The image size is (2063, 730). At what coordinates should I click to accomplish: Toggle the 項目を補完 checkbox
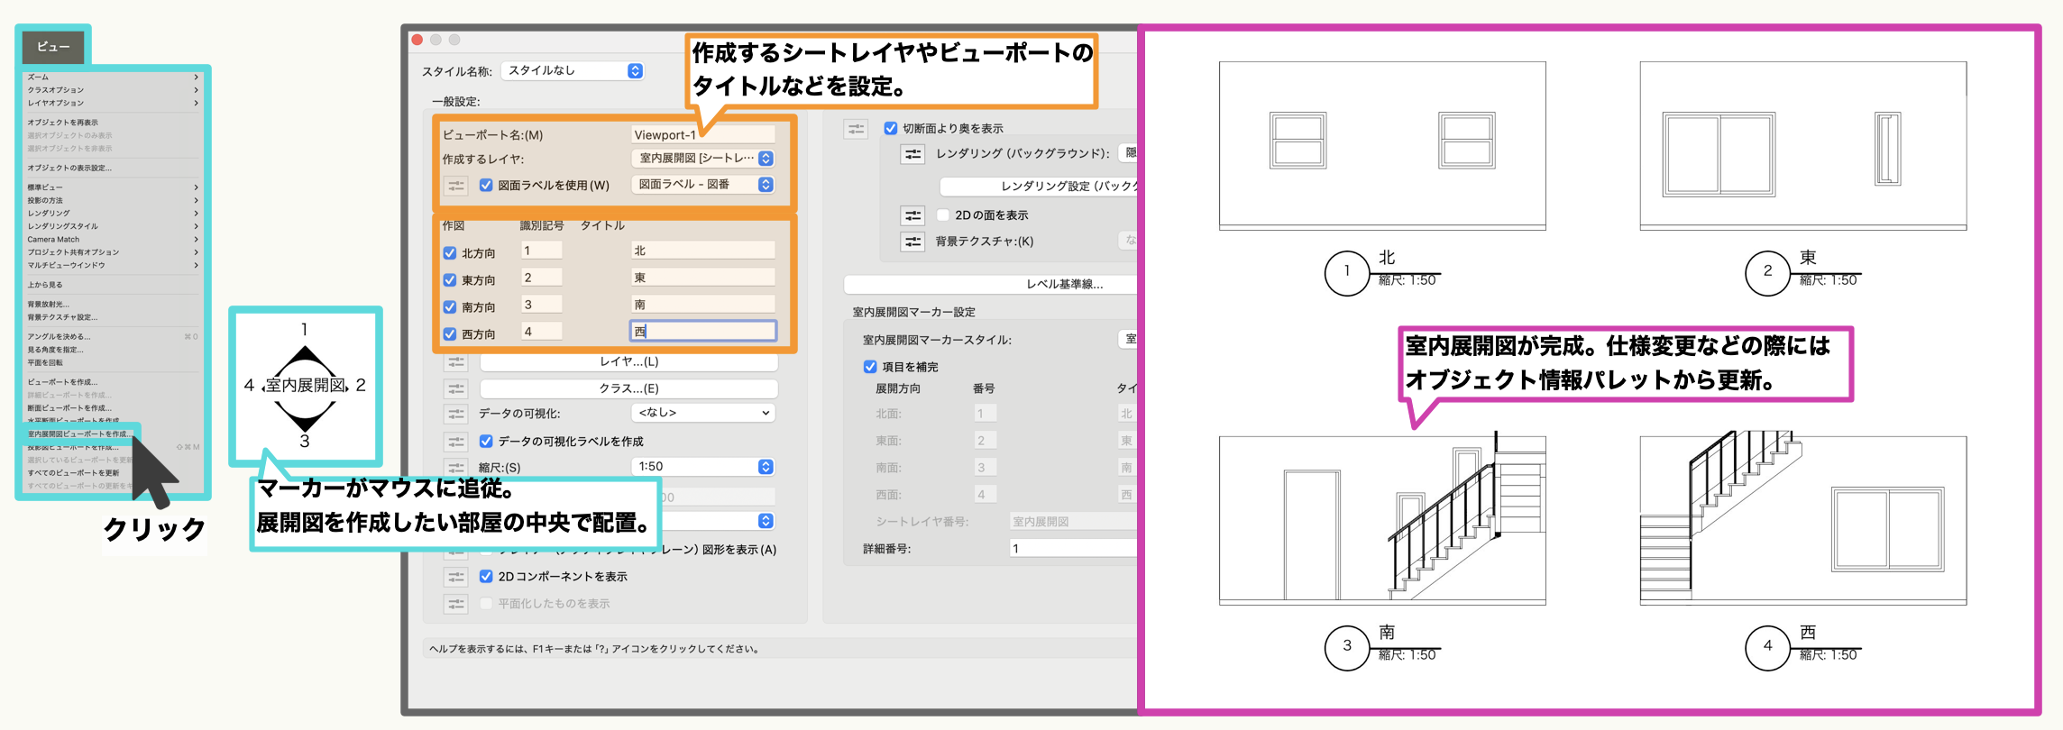[870, 367]
